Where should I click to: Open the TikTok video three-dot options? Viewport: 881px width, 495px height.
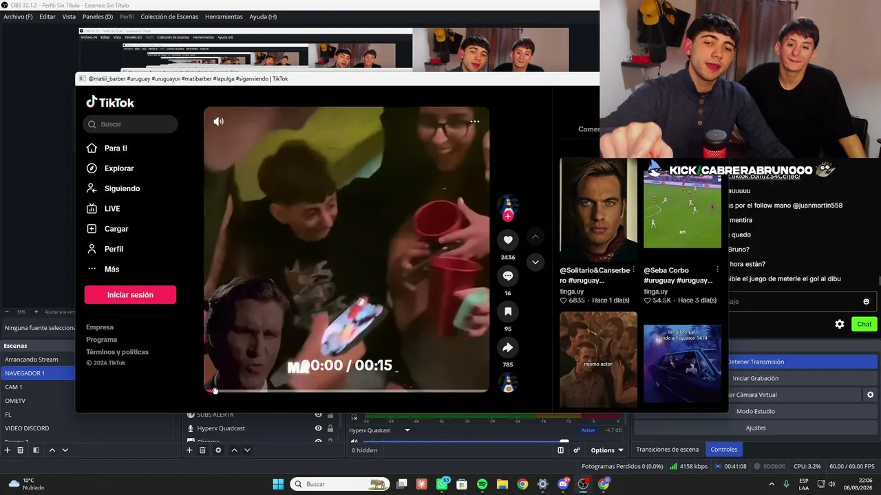(x=474, y=122)
